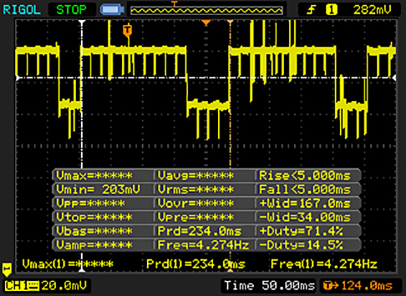Image resolution: width=406 pixels, height=296 pixels.
Task: Click the Freq=4.274Hz table cell
Action: [204, 245]
